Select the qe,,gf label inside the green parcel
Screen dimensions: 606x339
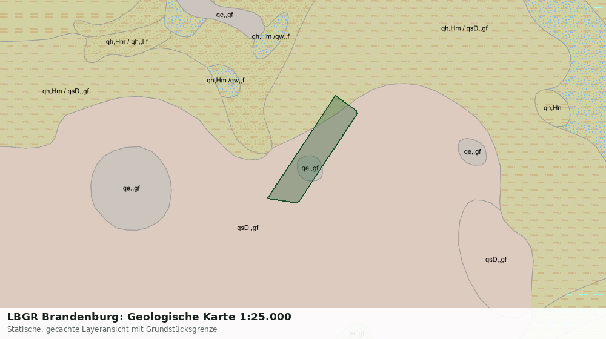[310, 168]
